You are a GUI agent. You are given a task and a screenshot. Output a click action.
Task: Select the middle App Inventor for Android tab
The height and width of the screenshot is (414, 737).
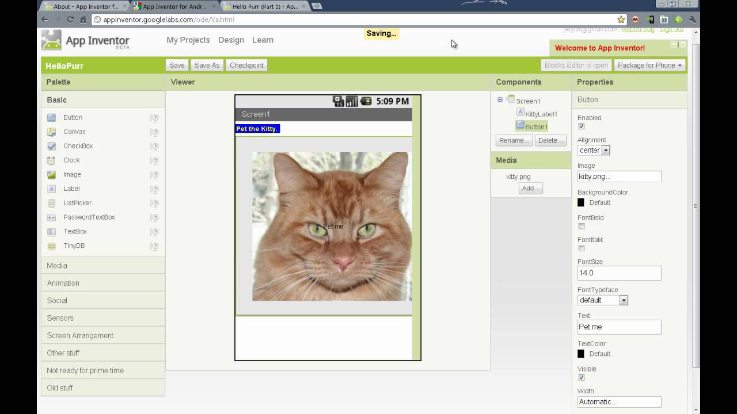tap(175, 6)
